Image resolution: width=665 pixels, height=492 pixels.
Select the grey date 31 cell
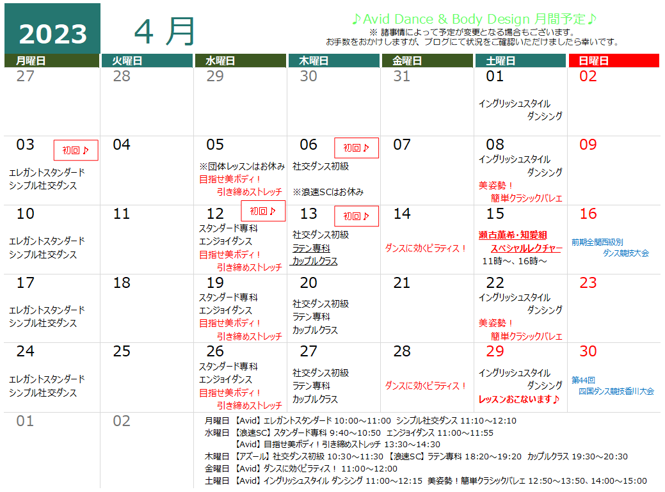427,102
